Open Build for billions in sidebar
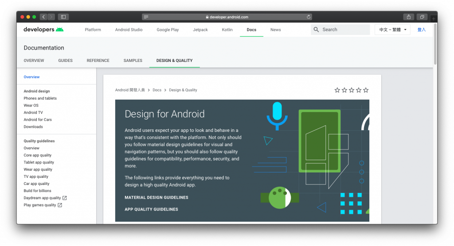The image size is (454, 246). (x=37, y=191)
